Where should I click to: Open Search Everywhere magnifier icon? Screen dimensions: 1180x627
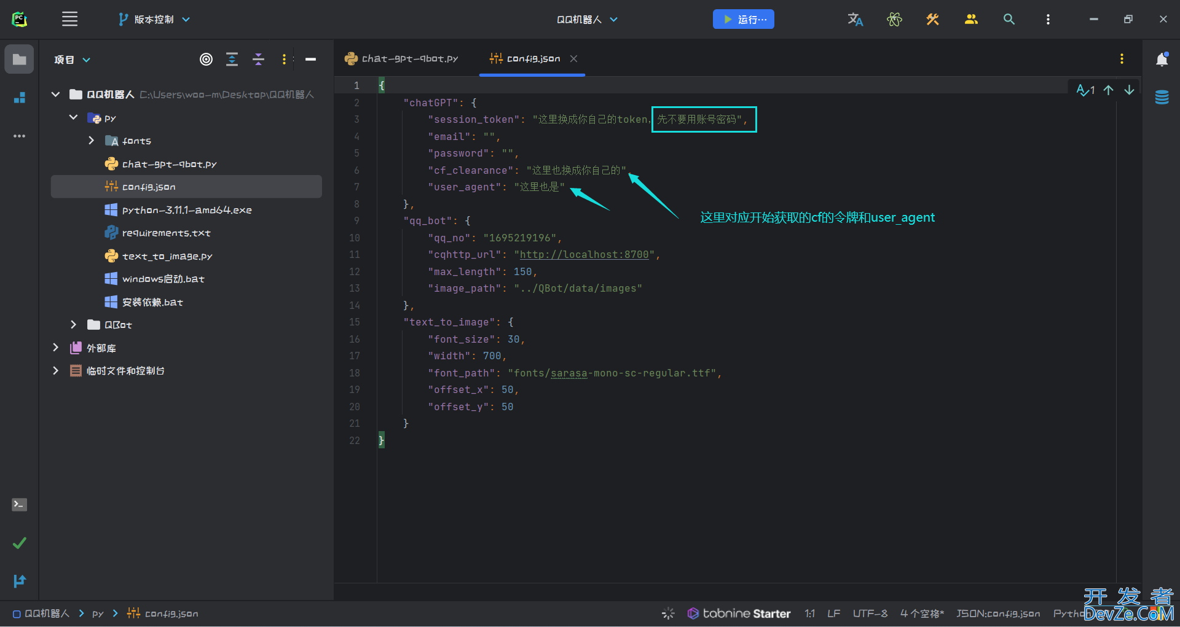click(x=1009, y=19)
